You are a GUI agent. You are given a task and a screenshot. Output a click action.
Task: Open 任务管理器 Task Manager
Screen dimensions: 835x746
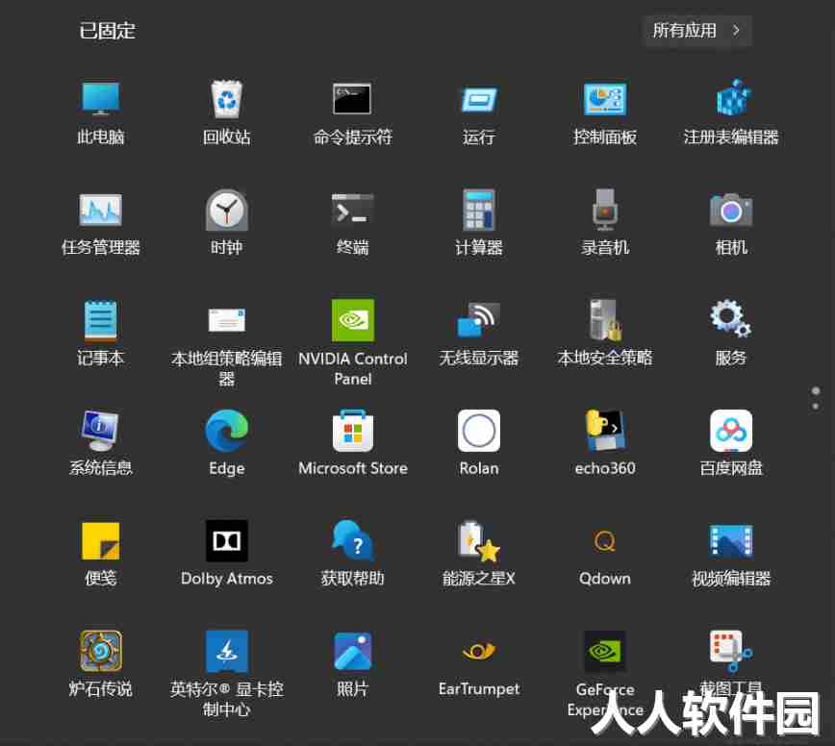tap(101, 210)
